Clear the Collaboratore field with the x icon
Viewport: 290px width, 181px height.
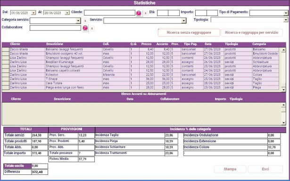click(92, 28)
